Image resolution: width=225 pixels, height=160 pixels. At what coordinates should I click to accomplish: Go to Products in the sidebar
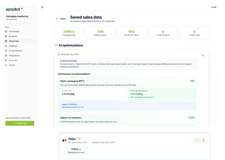pyautogui.click(x=13, y=36)
